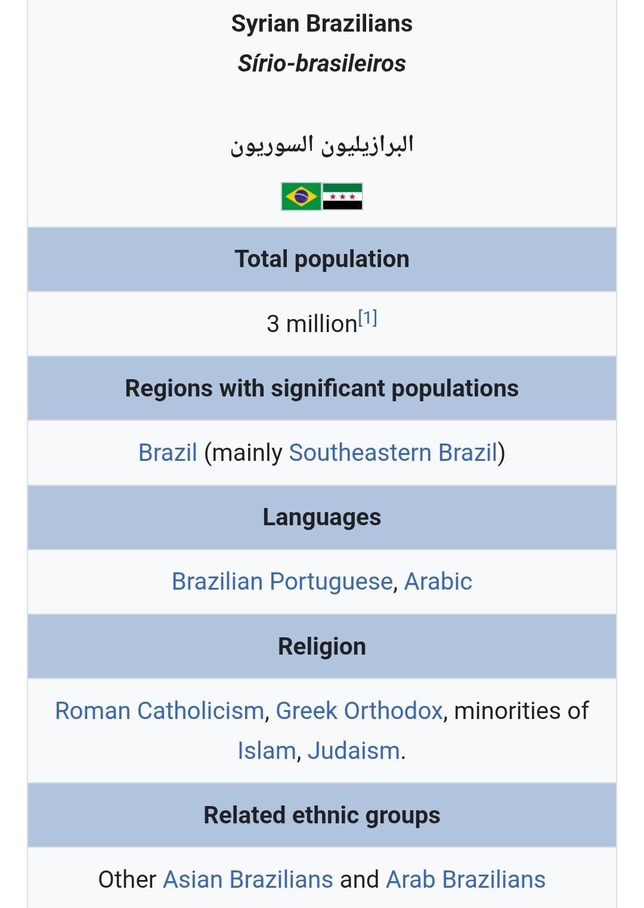
Task: Click the Syrian Brazilians infobox title
Action: coord(322,24)
